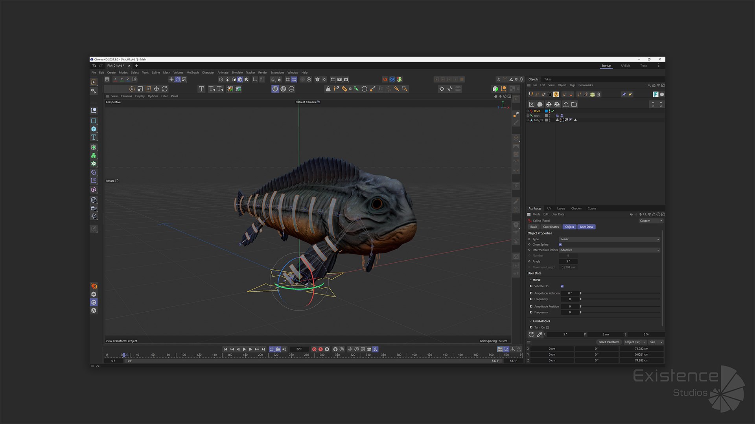This screenshot has height=424, width=755.
Task: Open the MoGraph menu
Action: 193,73
